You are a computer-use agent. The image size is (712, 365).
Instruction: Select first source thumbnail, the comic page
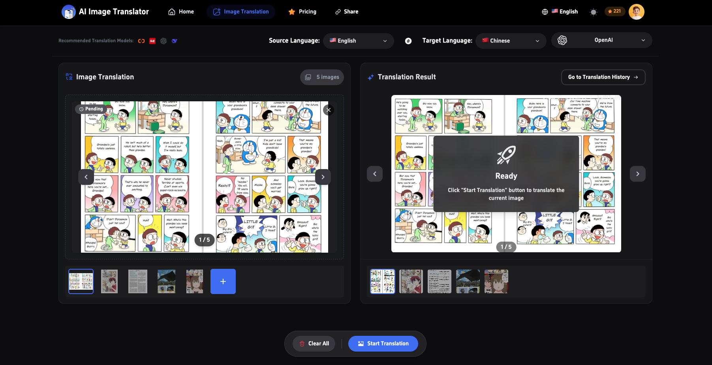[81, 281]
